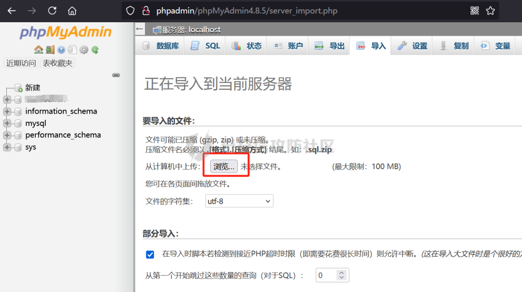Expand the performance_schema database node
The width and height of the screenshot is (522, 292).
[7, 135]
